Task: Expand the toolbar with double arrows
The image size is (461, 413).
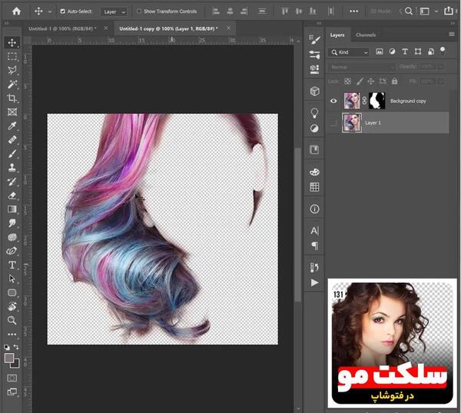Action: [x=6, y=23]
